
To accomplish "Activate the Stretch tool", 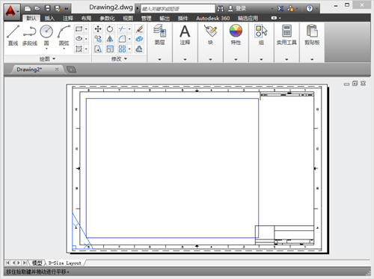I will click(x=98, y=49).
